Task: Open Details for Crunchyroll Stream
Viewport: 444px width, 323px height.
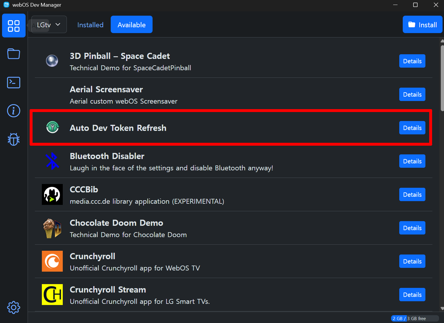Action: coord(412,295)
